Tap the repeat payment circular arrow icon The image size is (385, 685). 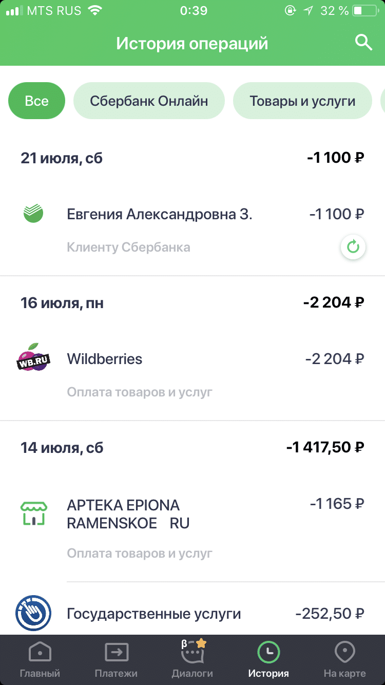pyautogui.click(x=353, y=248)
